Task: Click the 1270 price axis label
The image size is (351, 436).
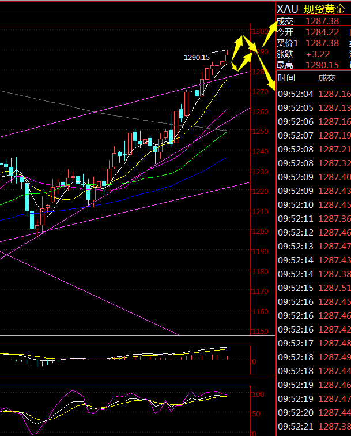Action: pos(260,91)
